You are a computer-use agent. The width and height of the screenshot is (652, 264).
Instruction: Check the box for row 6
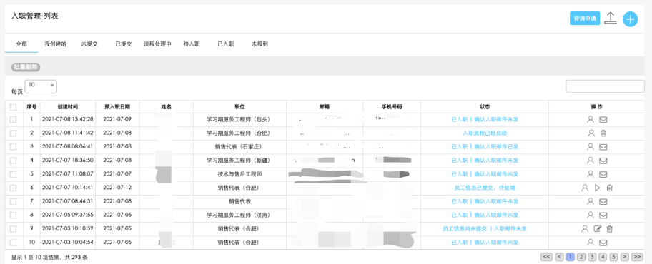pos(14,188)
